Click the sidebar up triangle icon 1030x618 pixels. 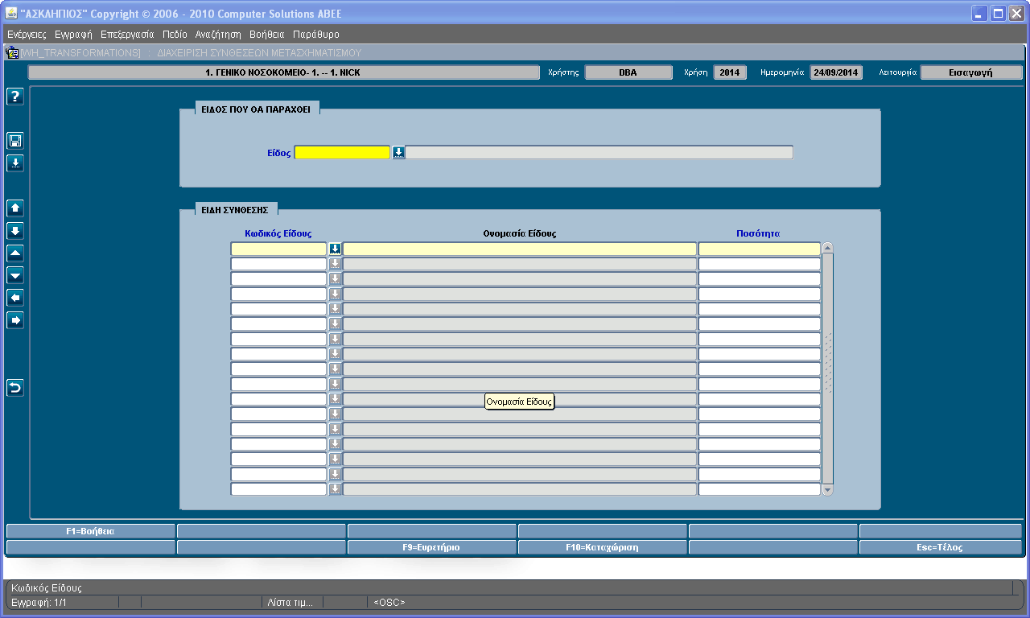pos(15,253)
